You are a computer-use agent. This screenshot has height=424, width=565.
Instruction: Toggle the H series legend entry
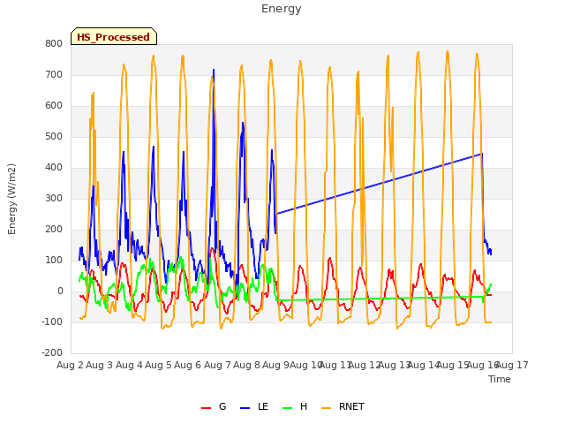[295, 406]
